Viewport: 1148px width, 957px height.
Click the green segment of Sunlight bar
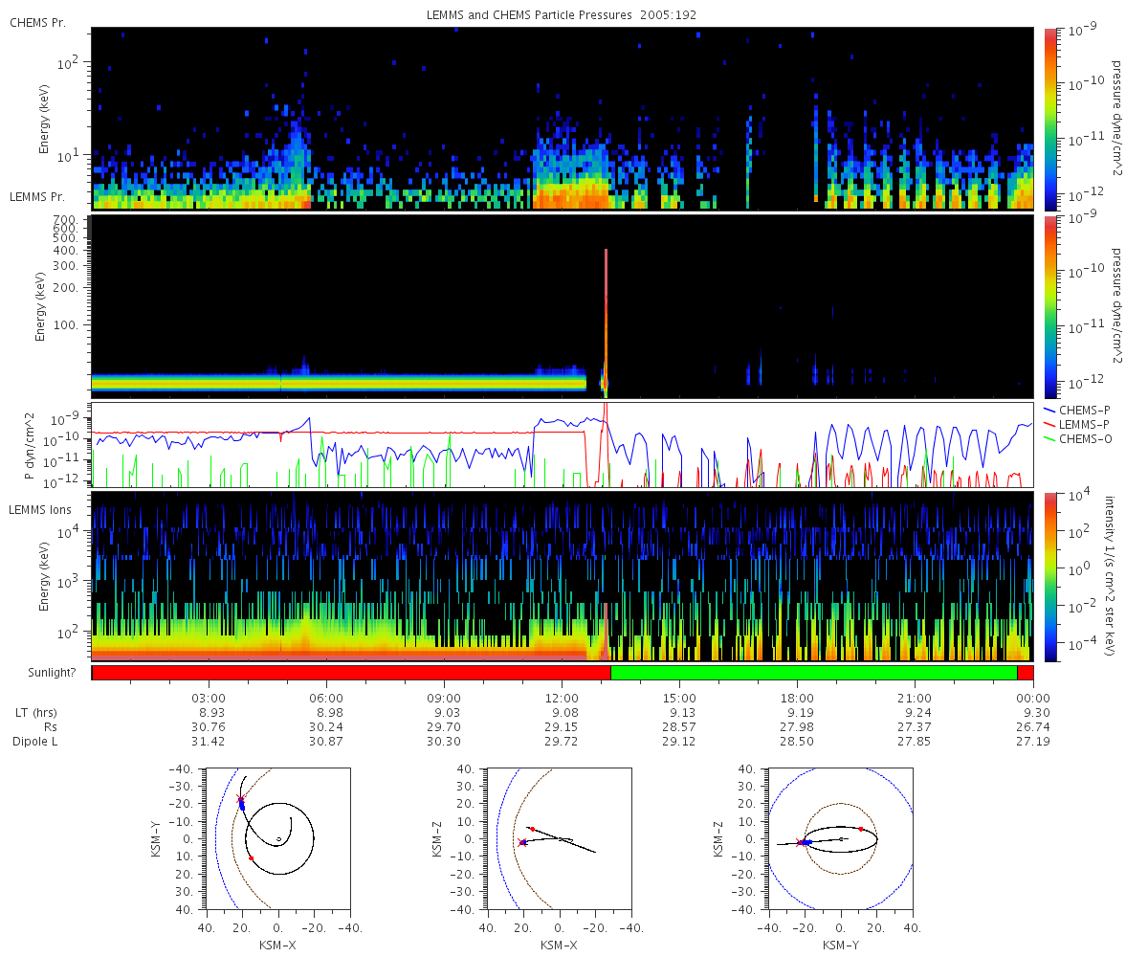click(x=813, y=673)
